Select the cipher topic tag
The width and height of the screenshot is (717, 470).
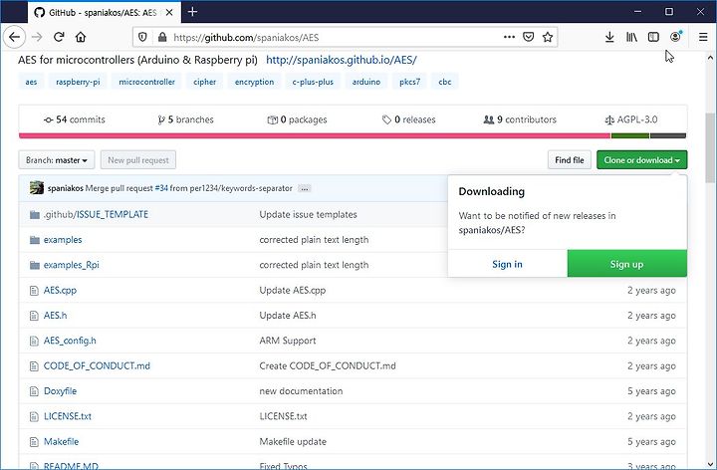tap(204, 82)
